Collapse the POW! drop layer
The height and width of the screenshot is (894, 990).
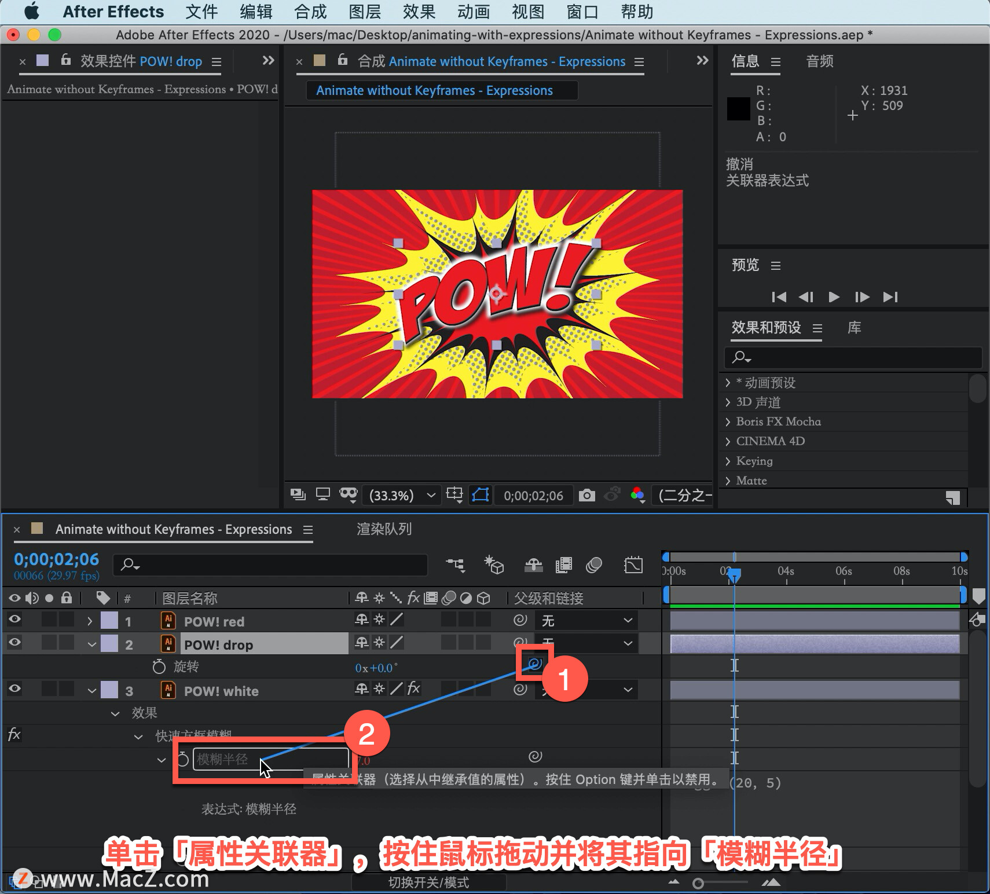point(91,644)
